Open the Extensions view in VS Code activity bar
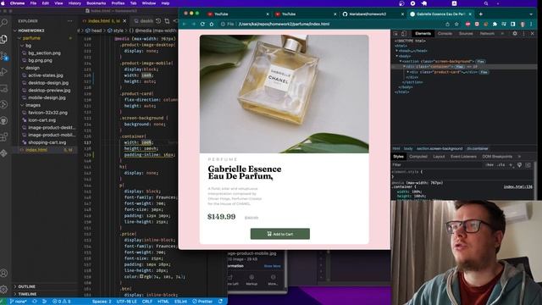Screen dimensions: 542x305 click(x=4, y=137)
